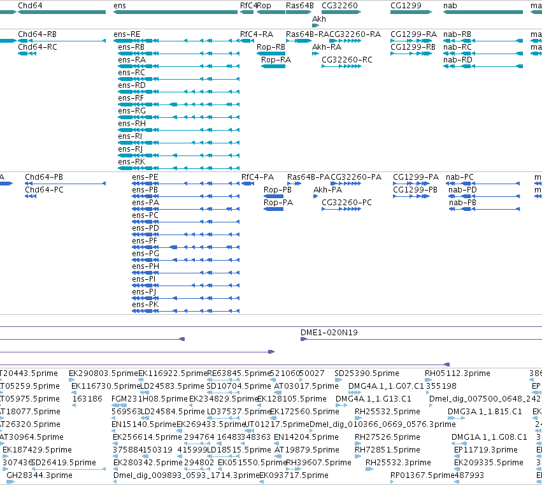The width and height of the screenshot is (542, 485).
Task: Click transcript label CG1299-RA
Action: pyautogui.click(x=414, y=34)
